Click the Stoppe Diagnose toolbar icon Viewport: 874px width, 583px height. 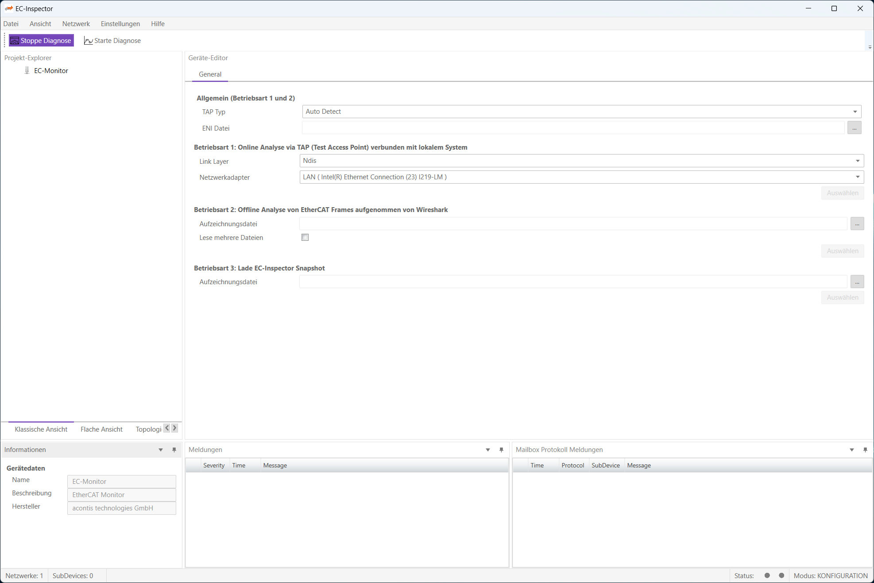click(15, 41)
